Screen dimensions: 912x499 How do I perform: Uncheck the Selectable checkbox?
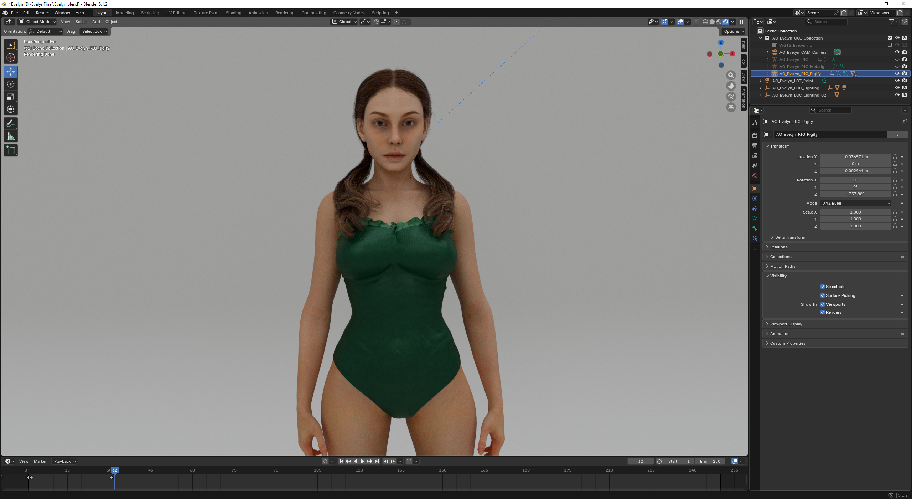pyautogui.click(x=823, y=287)
